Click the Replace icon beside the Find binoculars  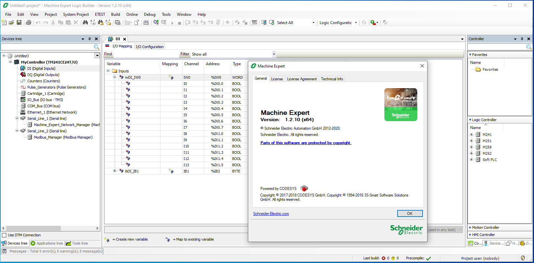[93, 22]
